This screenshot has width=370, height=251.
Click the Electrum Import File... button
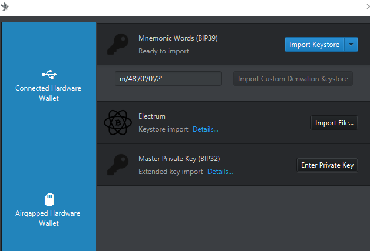coord(334,123)
